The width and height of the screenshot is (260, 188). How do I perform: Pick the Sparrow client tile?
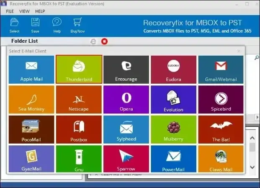click(126, 159)
